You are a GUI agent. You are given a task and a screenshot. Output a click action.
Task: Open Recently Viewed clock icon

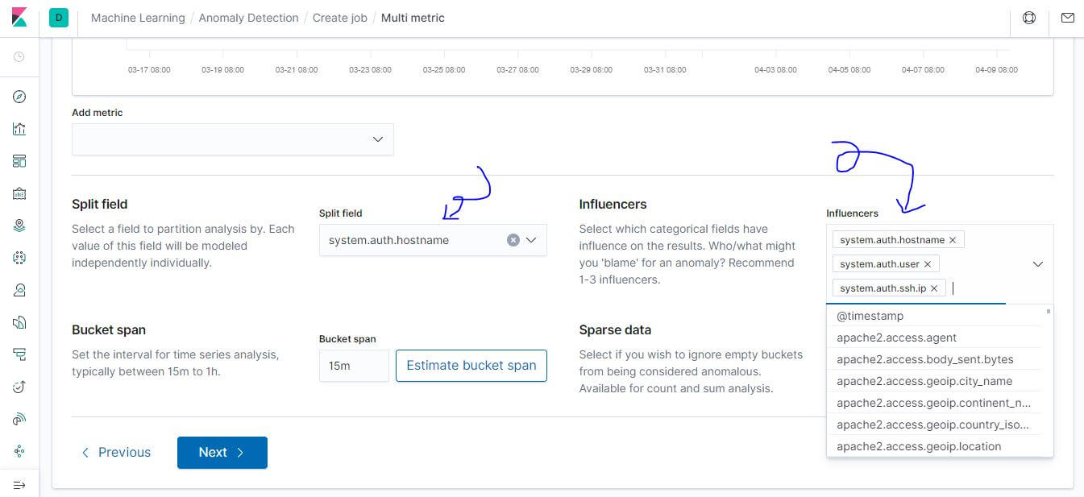19,57
